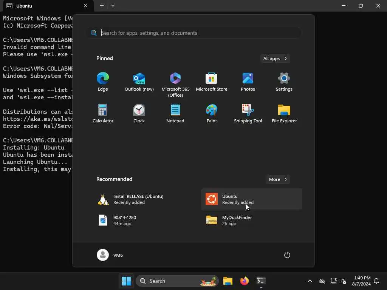Launch Firefox from the taskbar

(245, 281)
